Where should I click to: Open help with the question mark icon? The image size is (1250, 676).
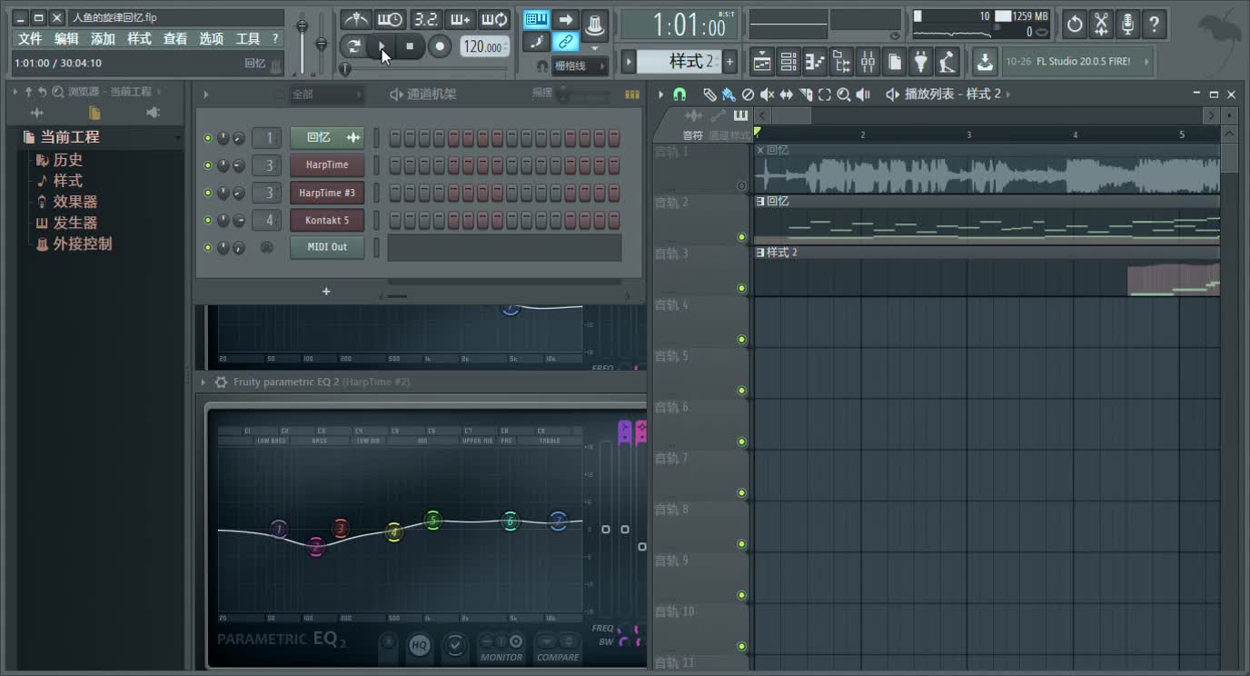click(1154, 24)
